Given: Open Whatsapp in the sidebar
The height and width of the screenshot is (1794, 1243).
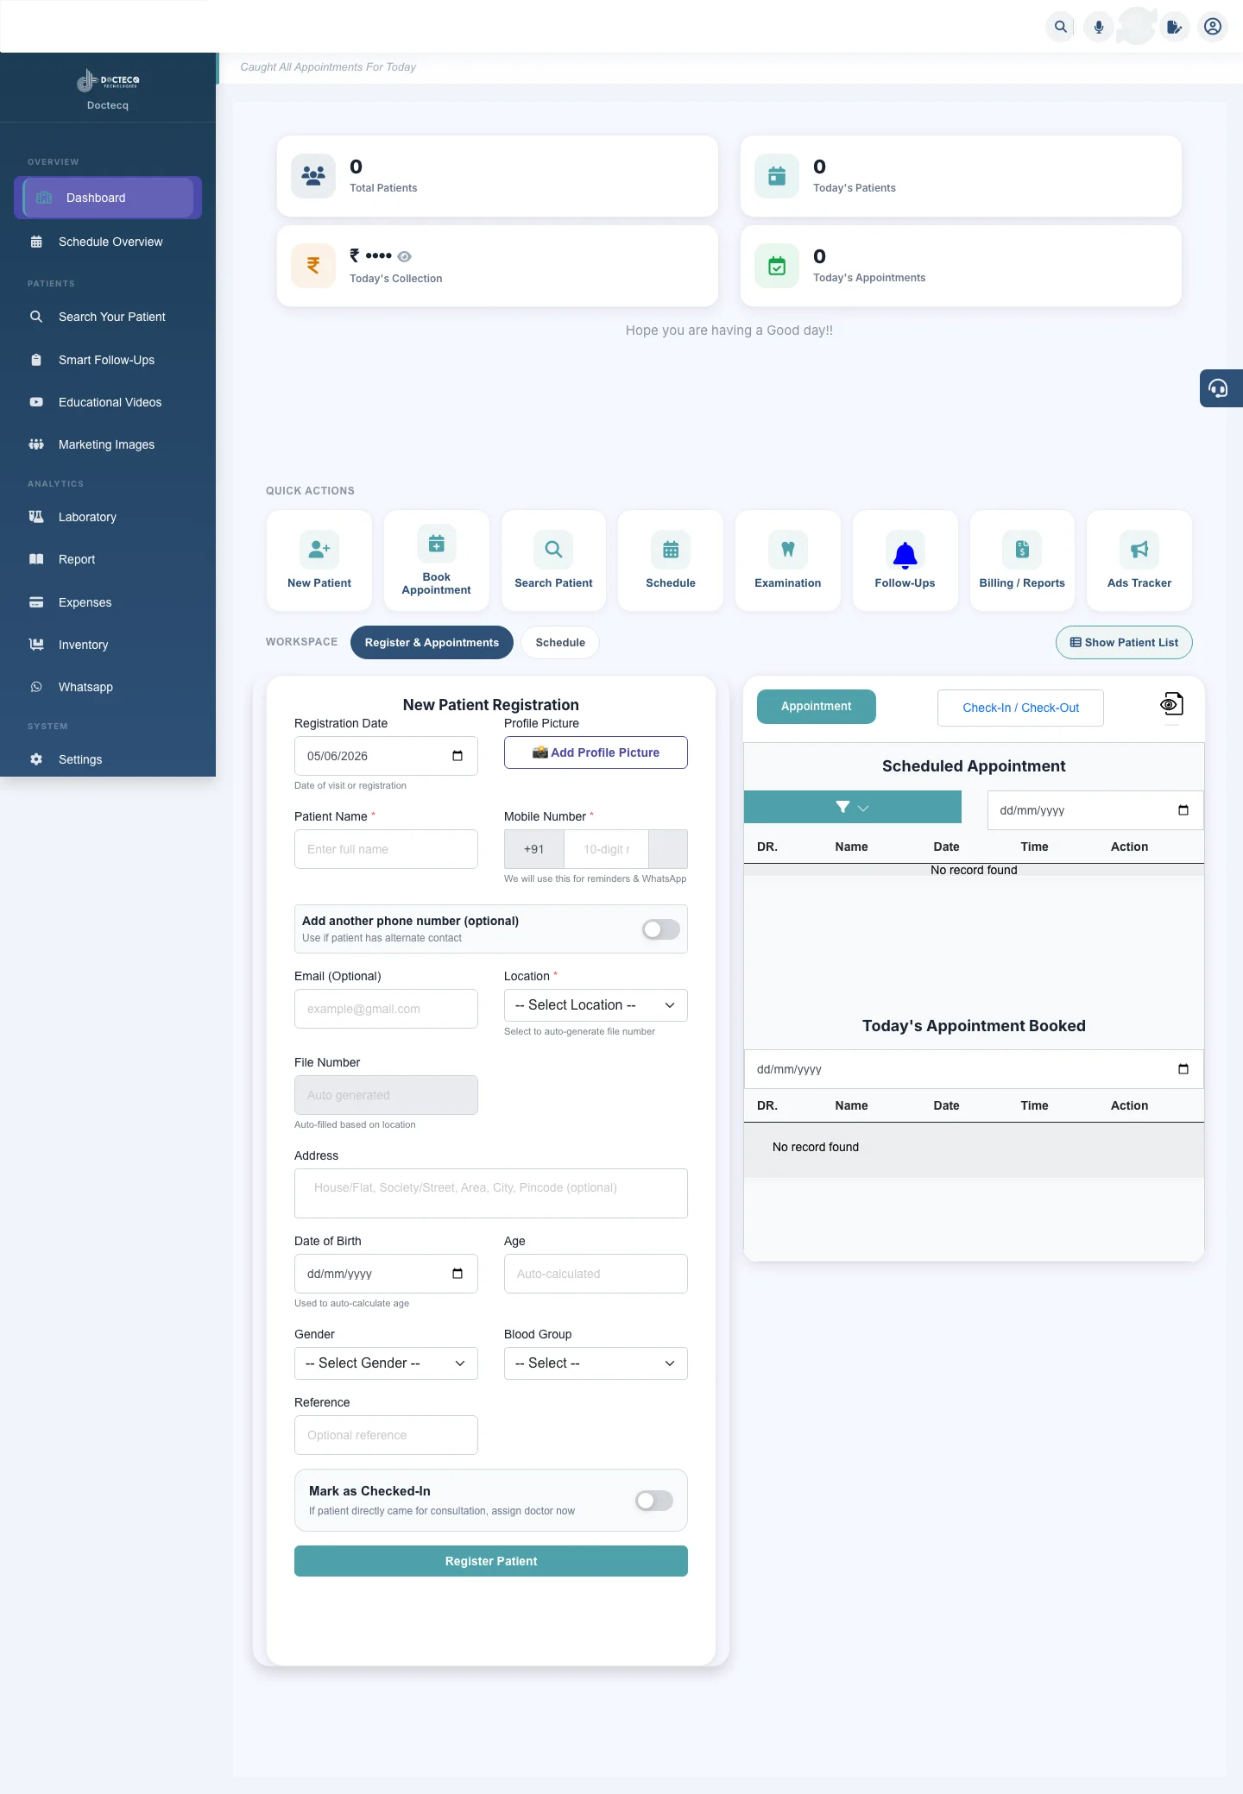Looking at the screenshot, I should (x=108, y=687).
